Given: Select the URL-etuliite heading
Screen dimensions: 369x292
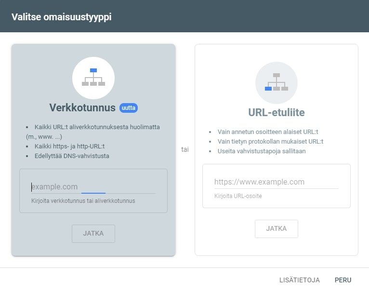Looking at the screenshot, I should point(276,113).
